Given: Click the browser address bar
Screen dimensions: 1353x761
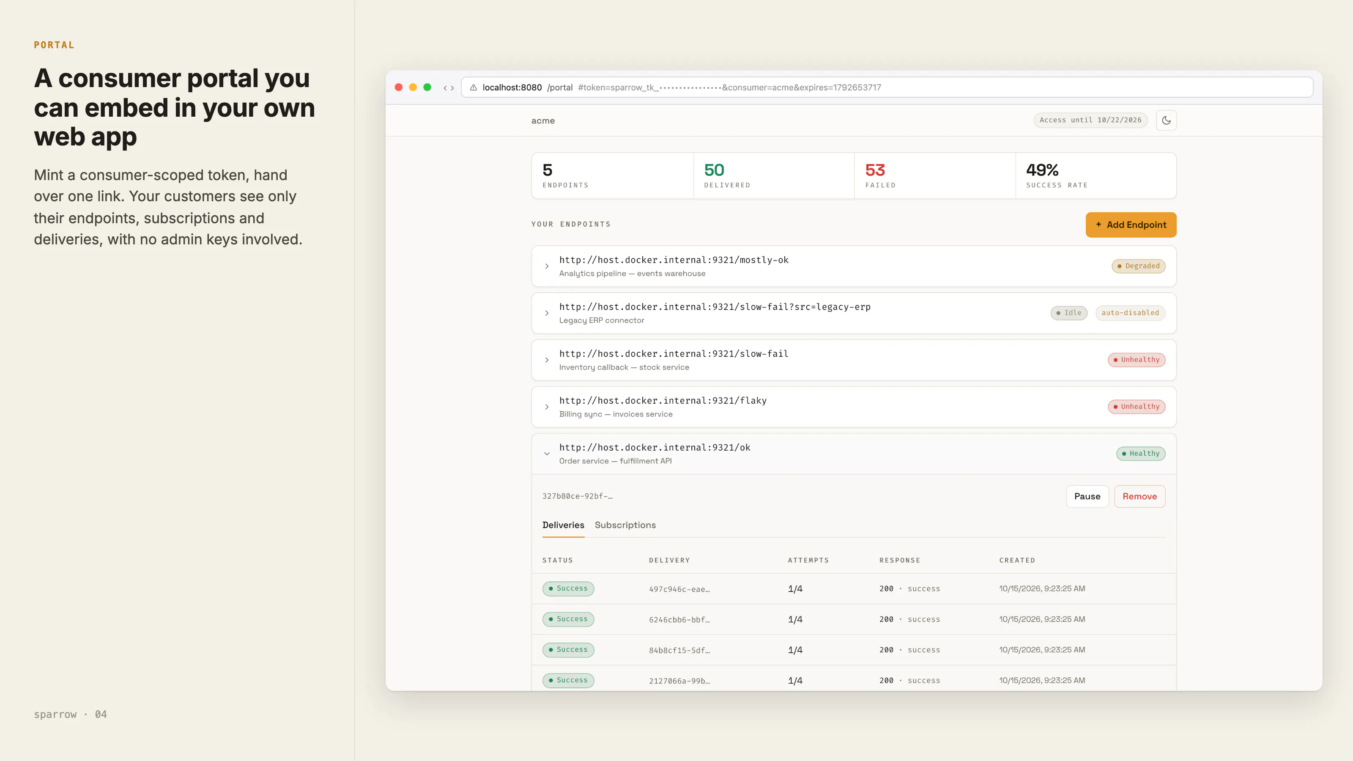Looking at the screenshot, I should 887,87.
